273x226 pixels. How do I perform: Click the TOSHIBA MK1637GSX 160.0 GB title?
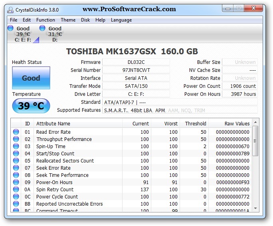point(132,52)
